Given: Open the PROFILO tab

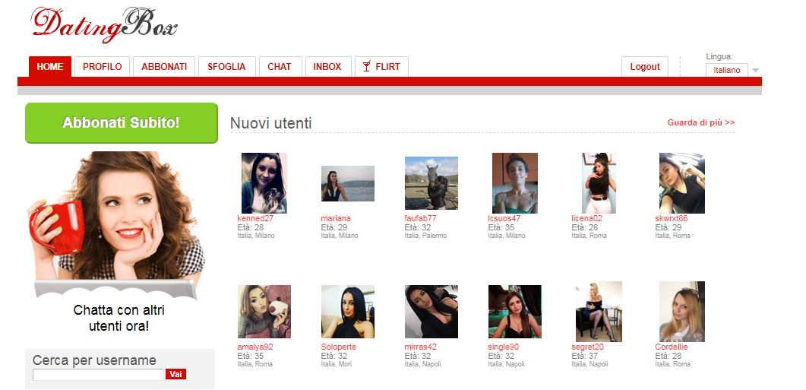Looking at the screenshot, I should [103, 67].
